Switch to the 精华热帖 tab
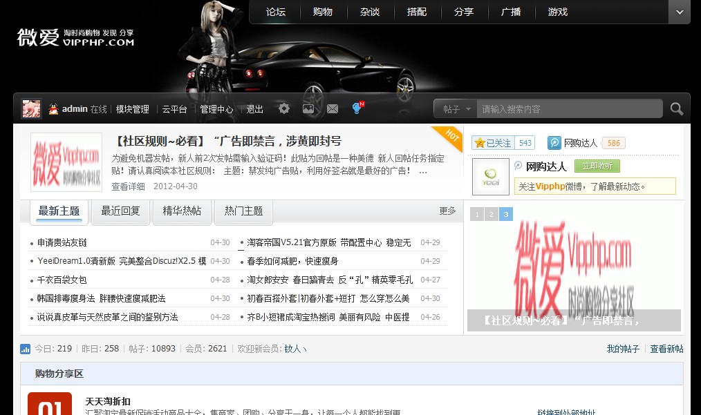Screen dimensions: 701x415 [182, 212]
